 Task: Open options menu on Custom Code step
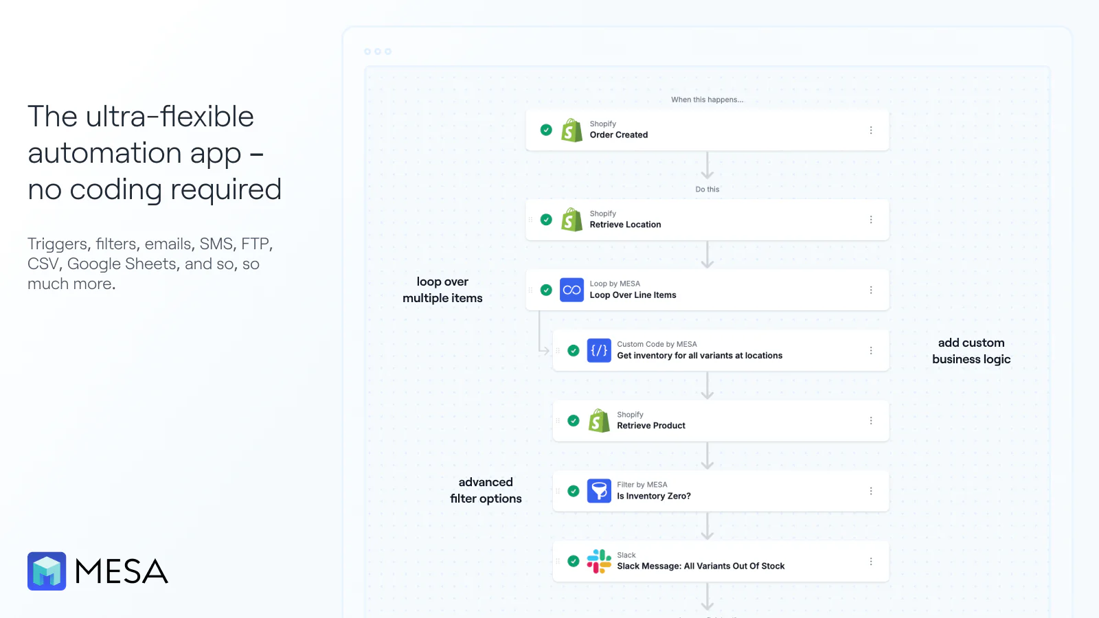tap(871, 350)
